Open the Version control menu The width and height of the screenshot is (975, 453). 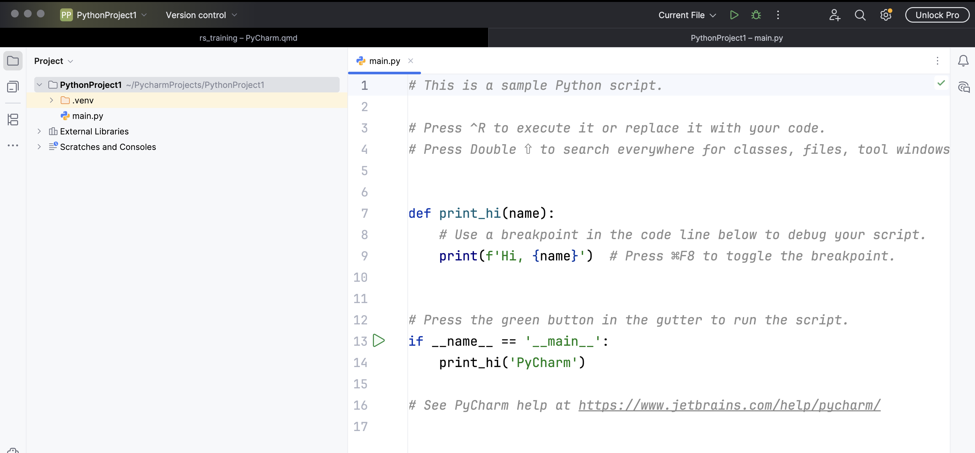201,15
